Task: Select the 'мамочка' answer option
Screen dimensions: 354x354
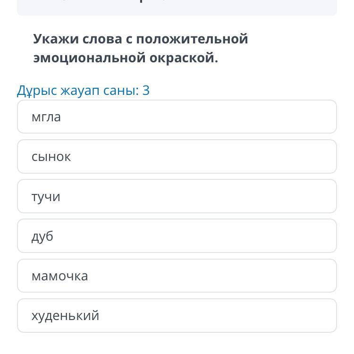Action: coord(177,276)
